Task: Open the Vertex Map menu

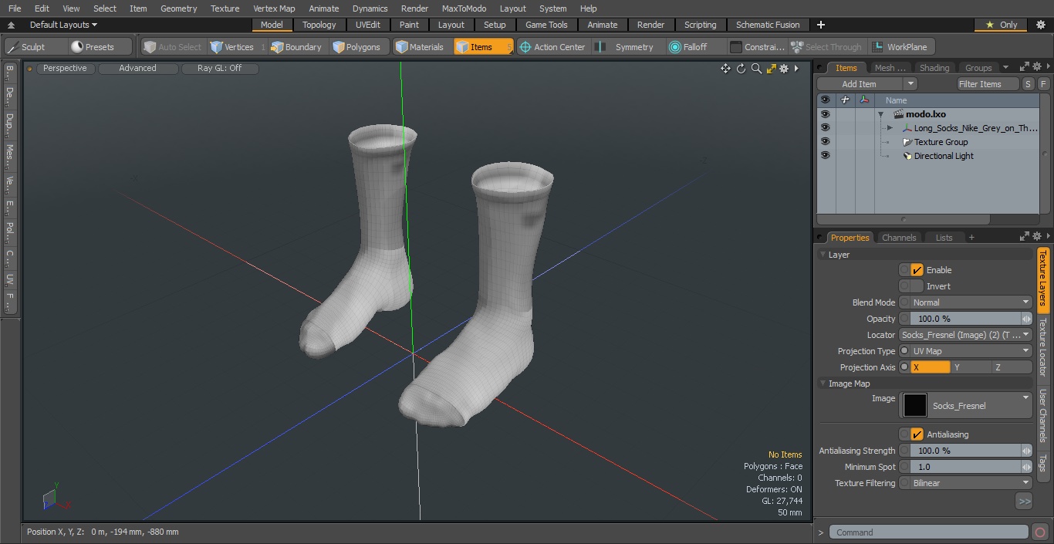Action: pyautogui.click(x=274, y=8)
